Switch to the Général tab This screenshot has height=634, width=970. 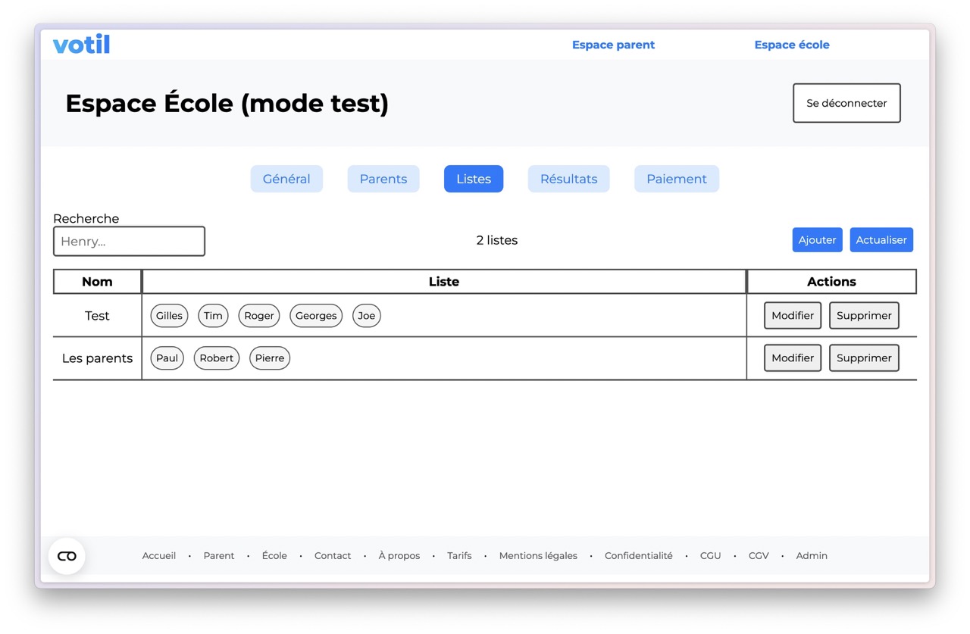pos(286,179)
